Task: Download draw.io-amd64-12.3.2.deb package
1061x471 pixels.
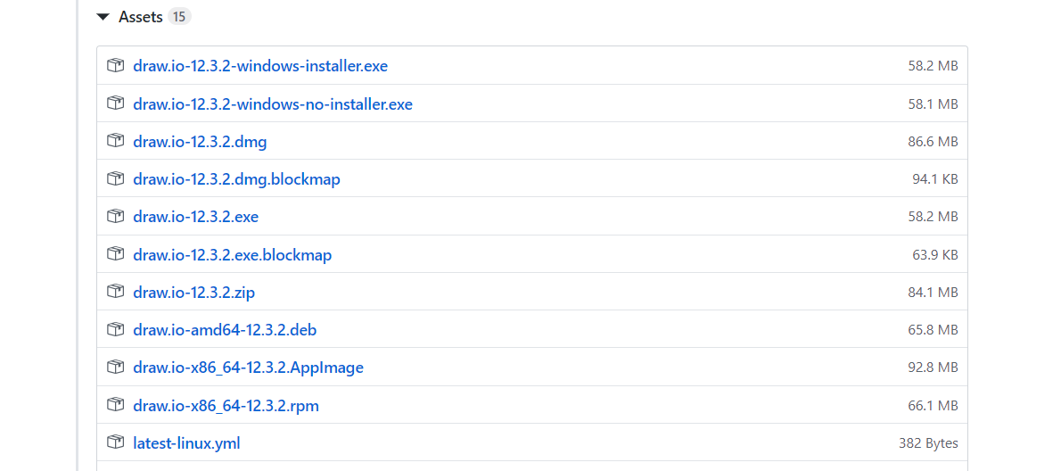Action: [226, 330]
